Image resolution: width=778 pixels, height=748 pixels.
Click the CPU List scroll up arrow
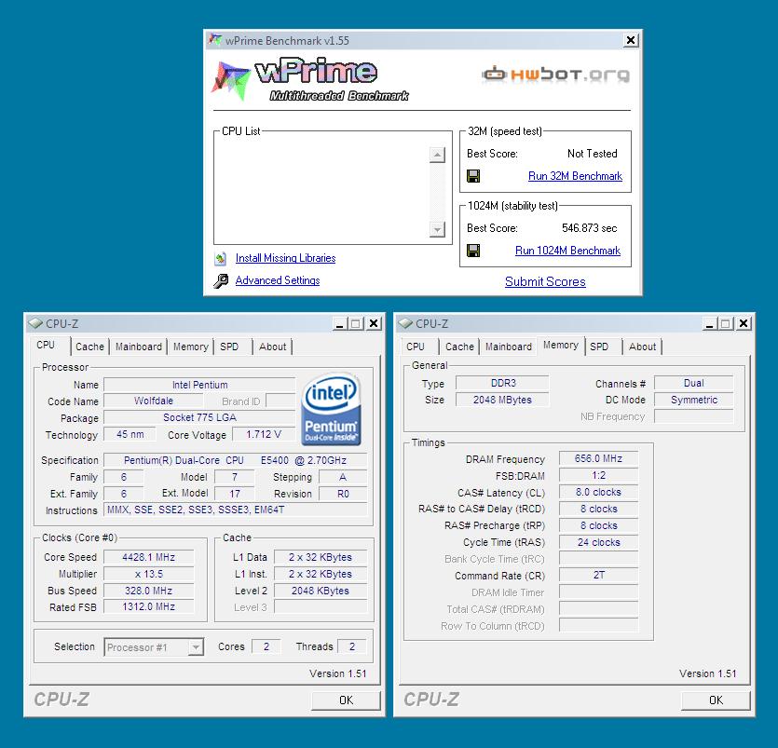pos(437,155)
